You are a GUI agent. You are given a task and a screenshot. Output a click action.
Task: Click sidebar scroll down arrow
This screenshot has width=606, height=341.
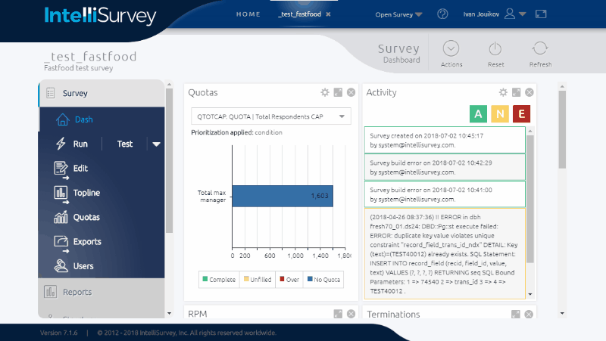(169, 314)
